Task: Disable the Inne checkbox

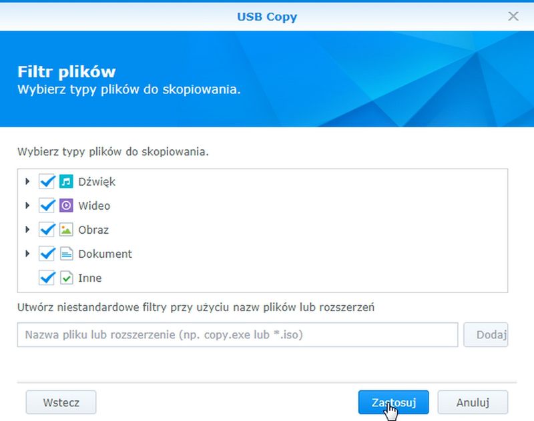Action: click(x=47, y=278)
